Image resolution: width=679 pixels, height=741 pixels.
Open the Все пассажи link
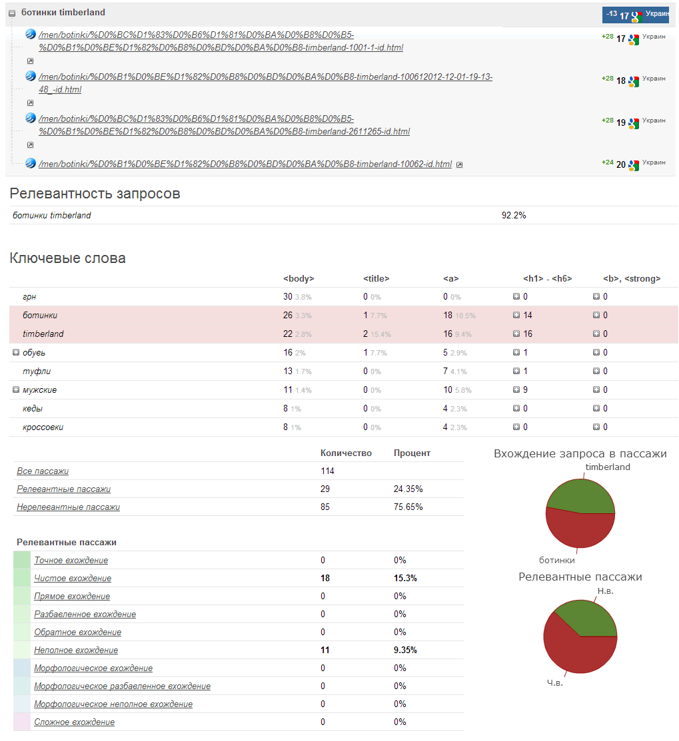43,471
